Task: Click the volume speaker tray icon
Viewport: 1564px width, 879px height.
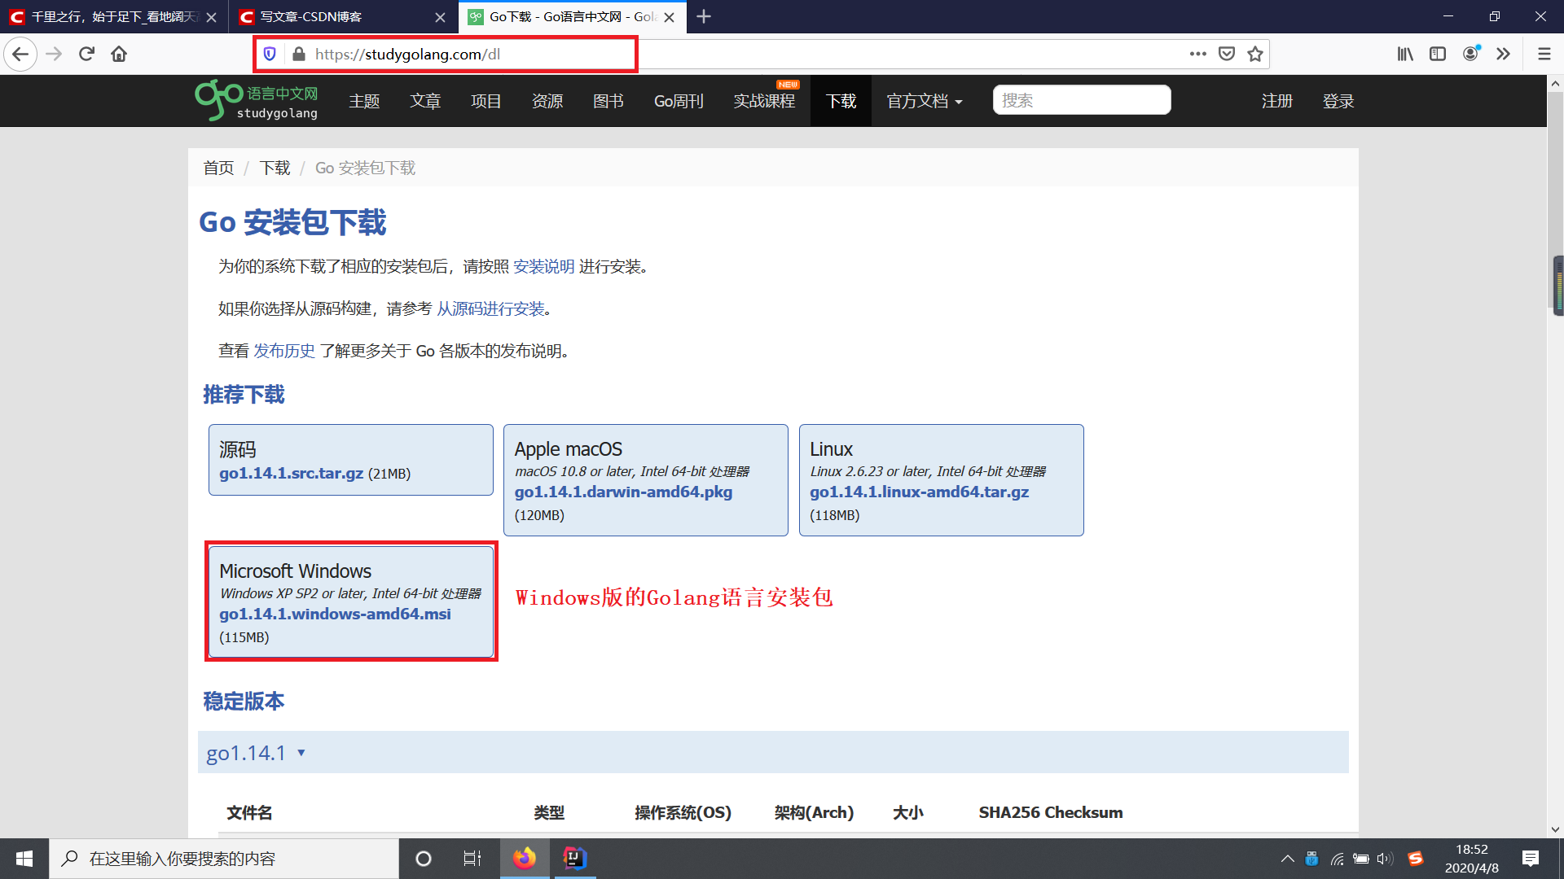Action: [x=1385, y=859]
